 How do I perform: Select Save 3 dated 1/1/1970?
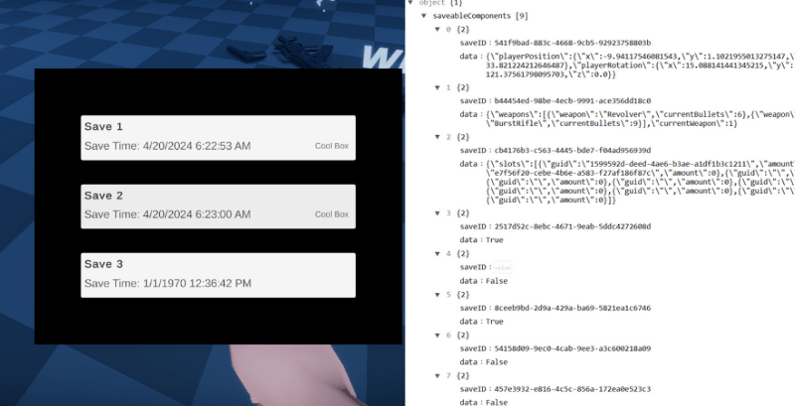point(218,274)
